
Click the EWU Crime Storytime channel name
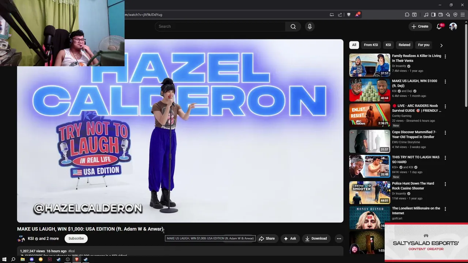point(406,142)
